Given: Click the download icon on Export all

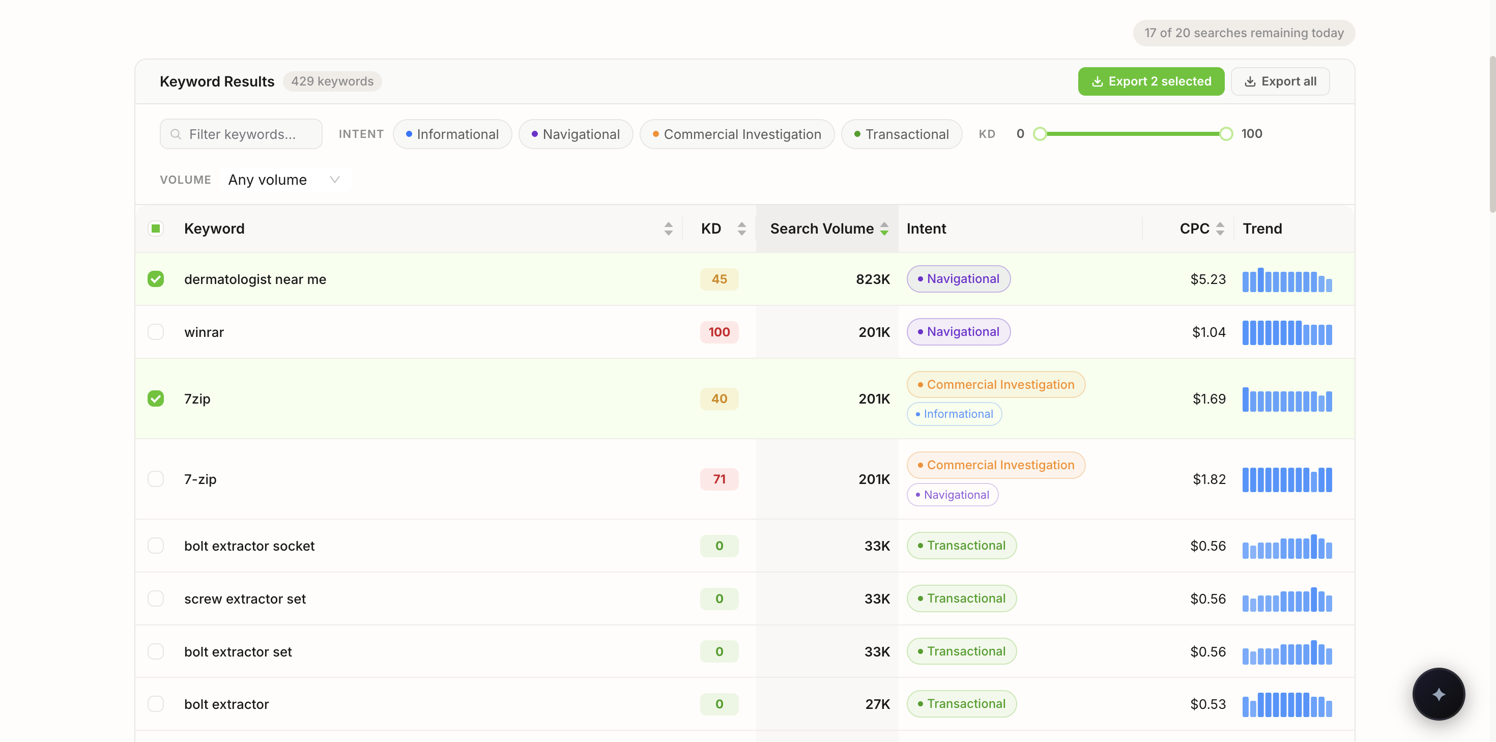Looking at the screenshot, I should click(1250, 81).
